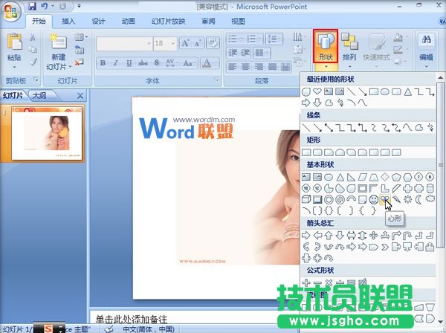446x333 pixels.
Task: Expand the Shapes gallery dropdown arrow
Action: (x=326, y=67)
